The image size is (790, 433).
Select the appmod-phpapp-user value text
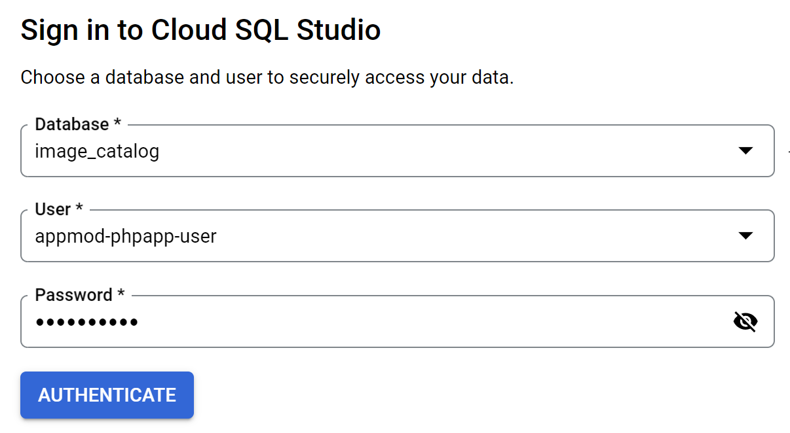[126, 236]
